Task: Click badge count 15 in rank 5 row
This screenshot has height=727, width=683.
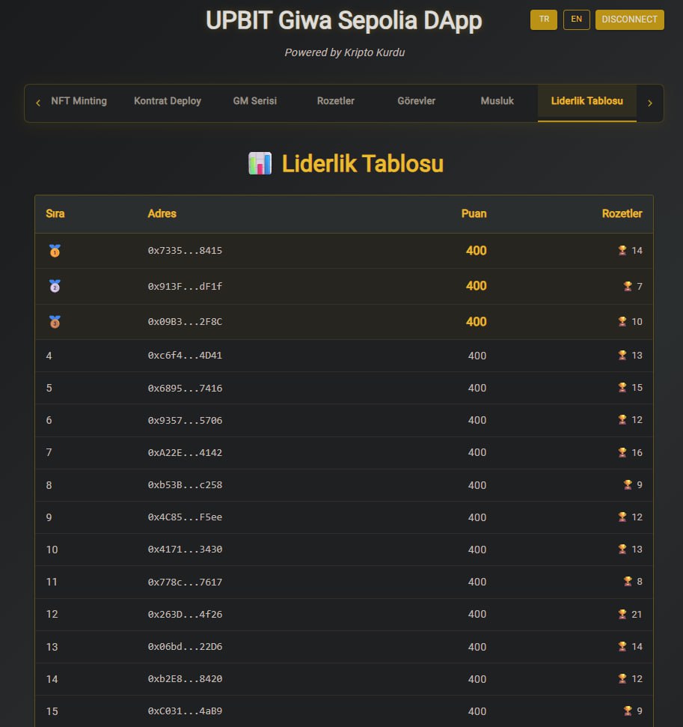Action: pos(637,387)
